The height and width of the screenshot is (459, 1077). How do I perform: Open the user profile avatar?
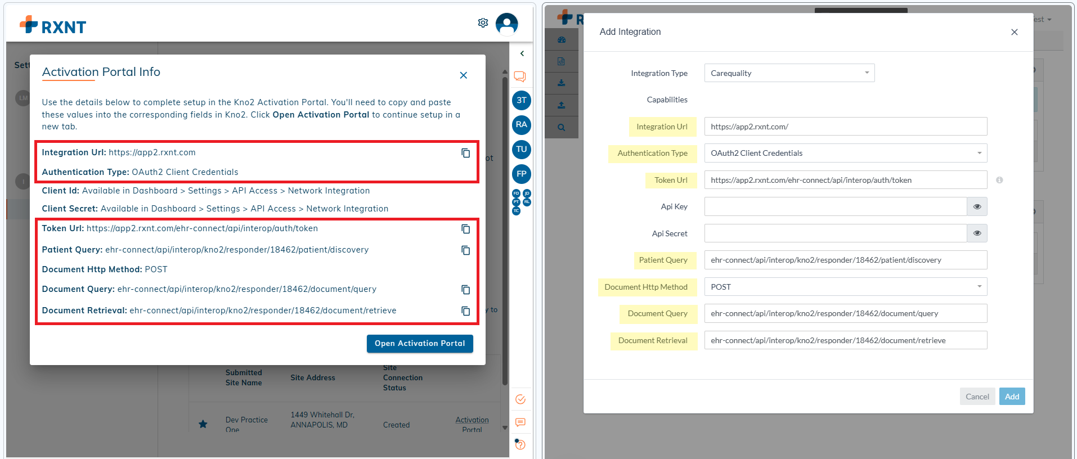pyautogui.click(x=506, y=24)
